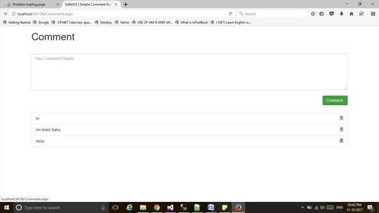
Task: Open a new browser tab
Action: pyautogui.click(x=125, y=4)
